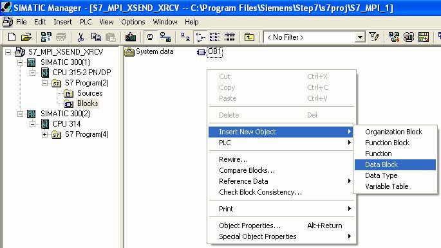The image size is (441, 248).
Task: Open PLC submenu in context menu
Action: (281, 143)
